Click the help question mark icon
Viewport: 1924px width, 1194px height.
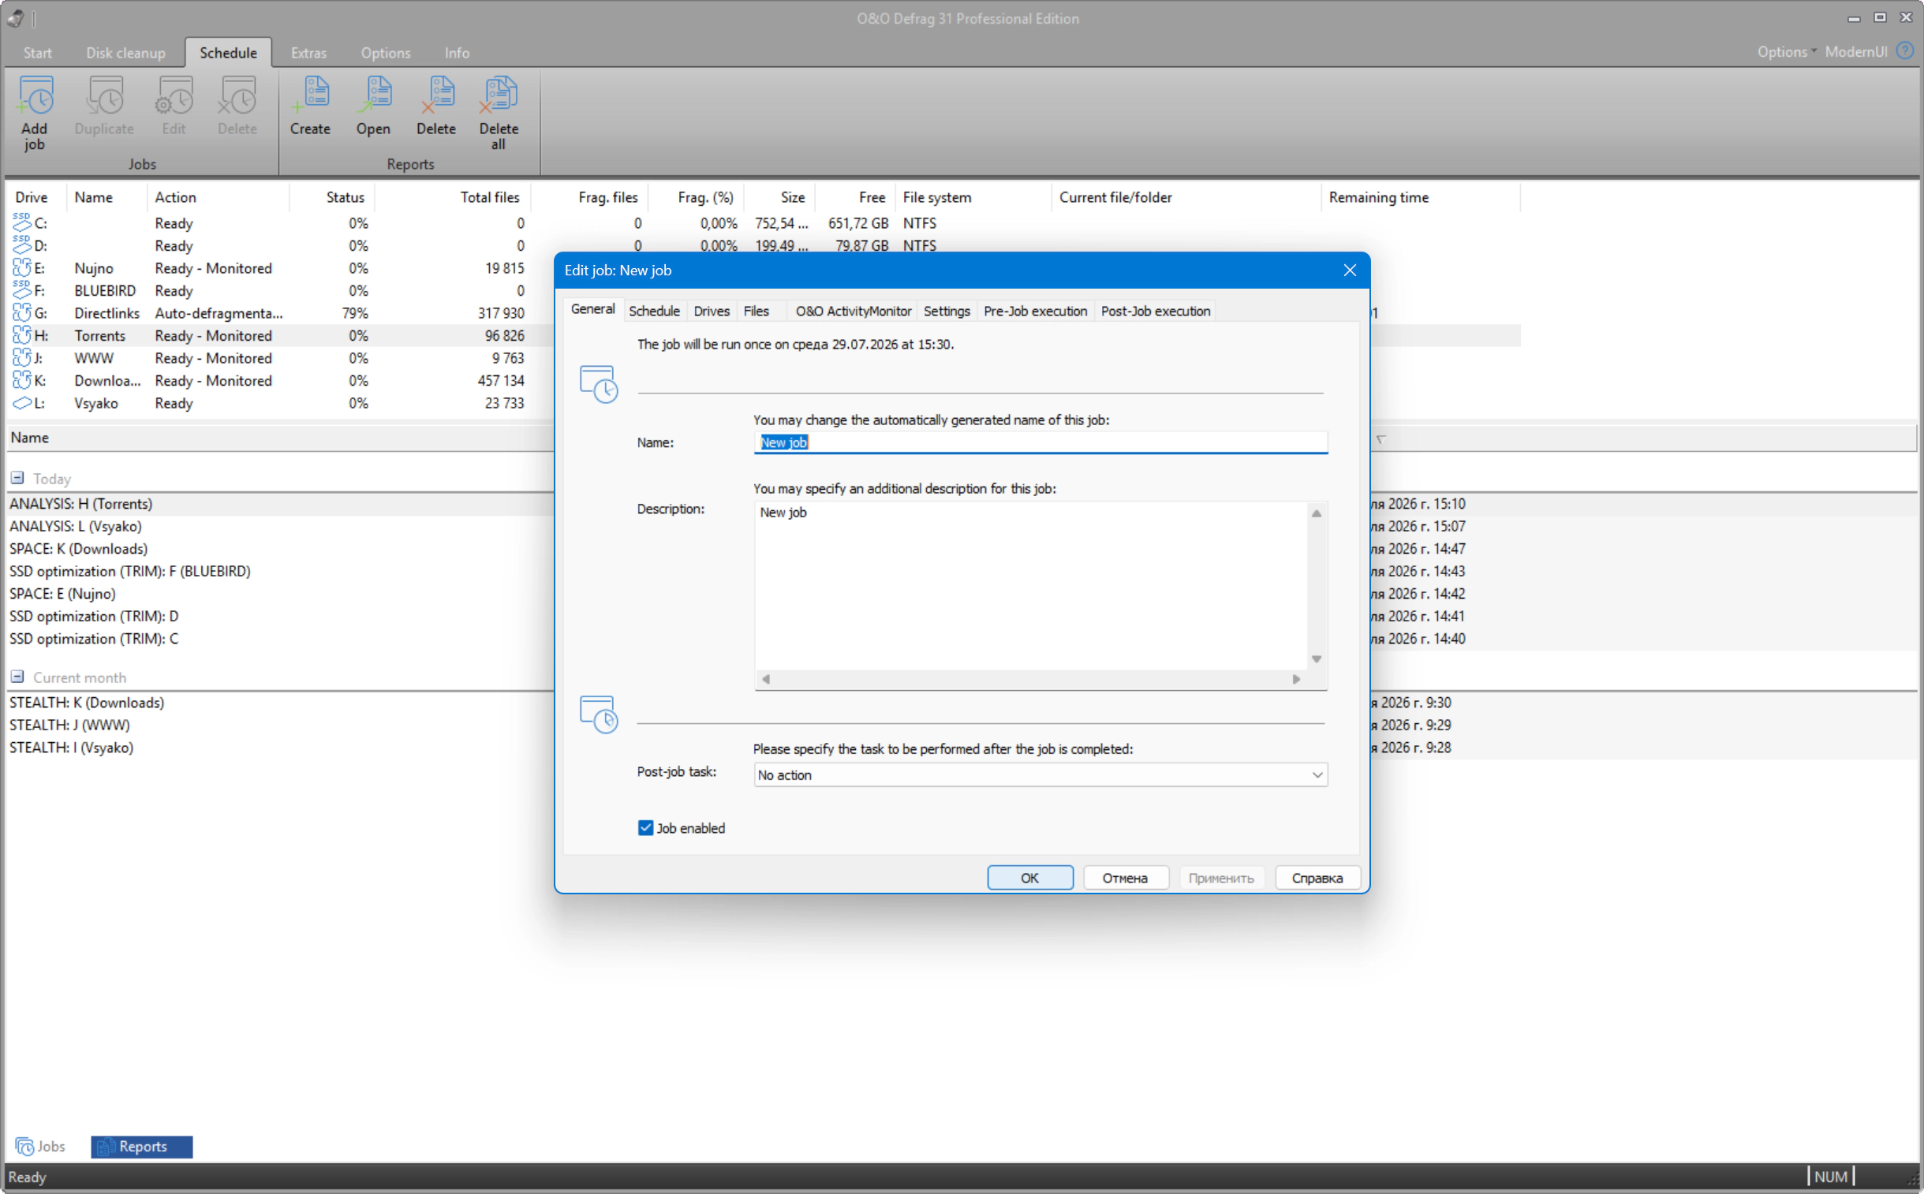click(x=1905, y=51)
